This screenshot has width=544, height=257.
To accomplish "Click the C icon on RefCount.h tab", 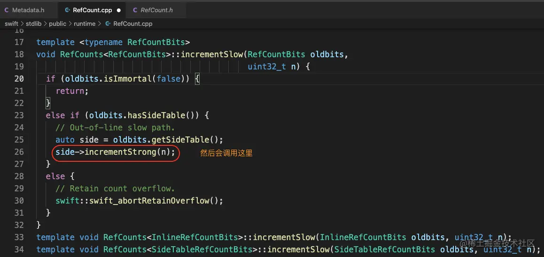I will pyautogui.click(x=135, y=10).
